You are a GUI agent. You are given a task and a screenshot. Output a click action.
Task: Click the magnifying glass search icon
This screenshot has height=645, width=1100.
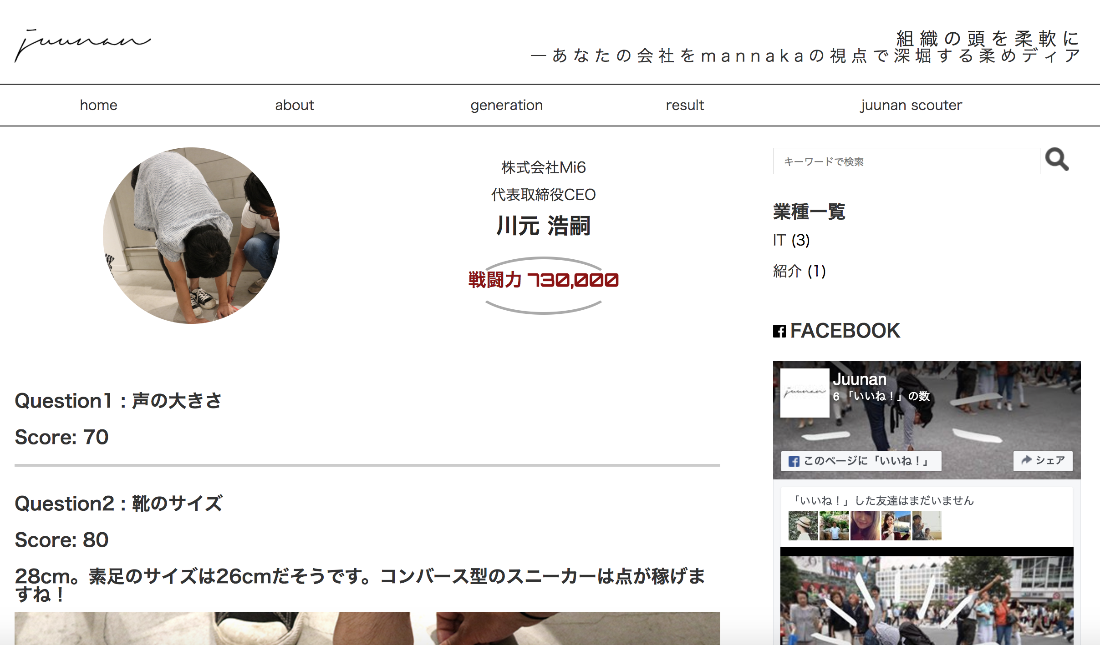(x=1057, y=160)
